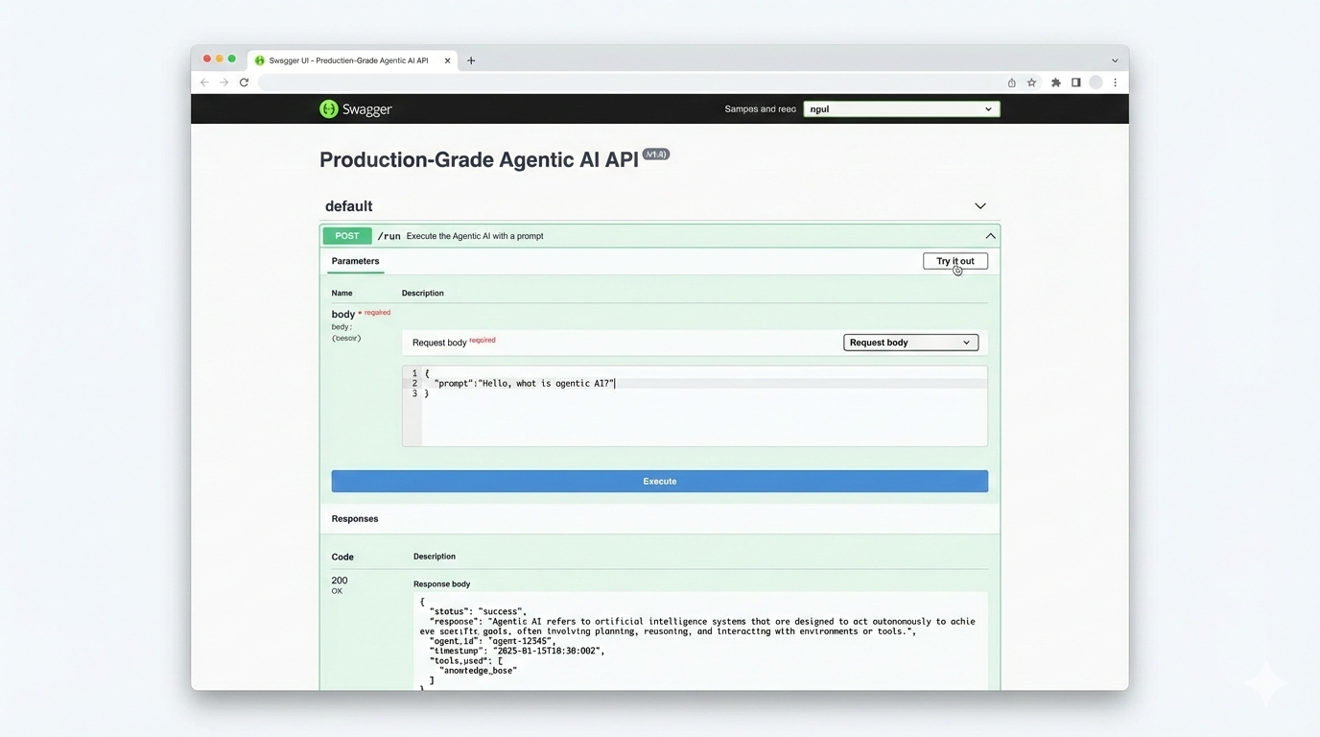Viewport: 1320px width, 737px height.
Task: Open Chrome's three-dot menu
Action: coord(1115,83)
